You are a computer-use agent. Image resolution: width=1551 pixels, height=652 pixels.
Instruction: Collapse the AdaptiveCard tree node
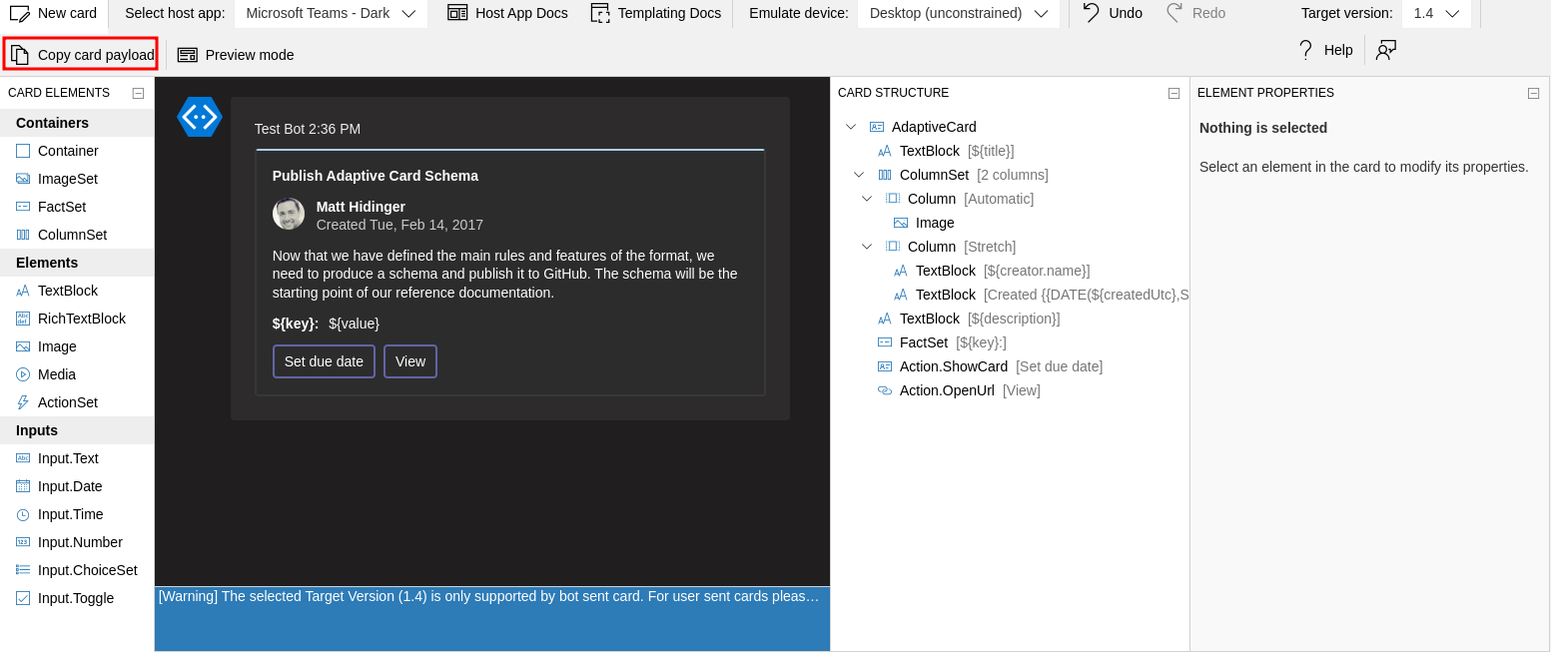(x=851, y=127)
